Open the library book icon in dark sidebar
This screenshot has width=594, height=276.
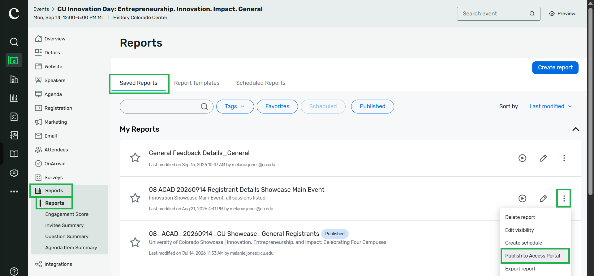(14, 154)
